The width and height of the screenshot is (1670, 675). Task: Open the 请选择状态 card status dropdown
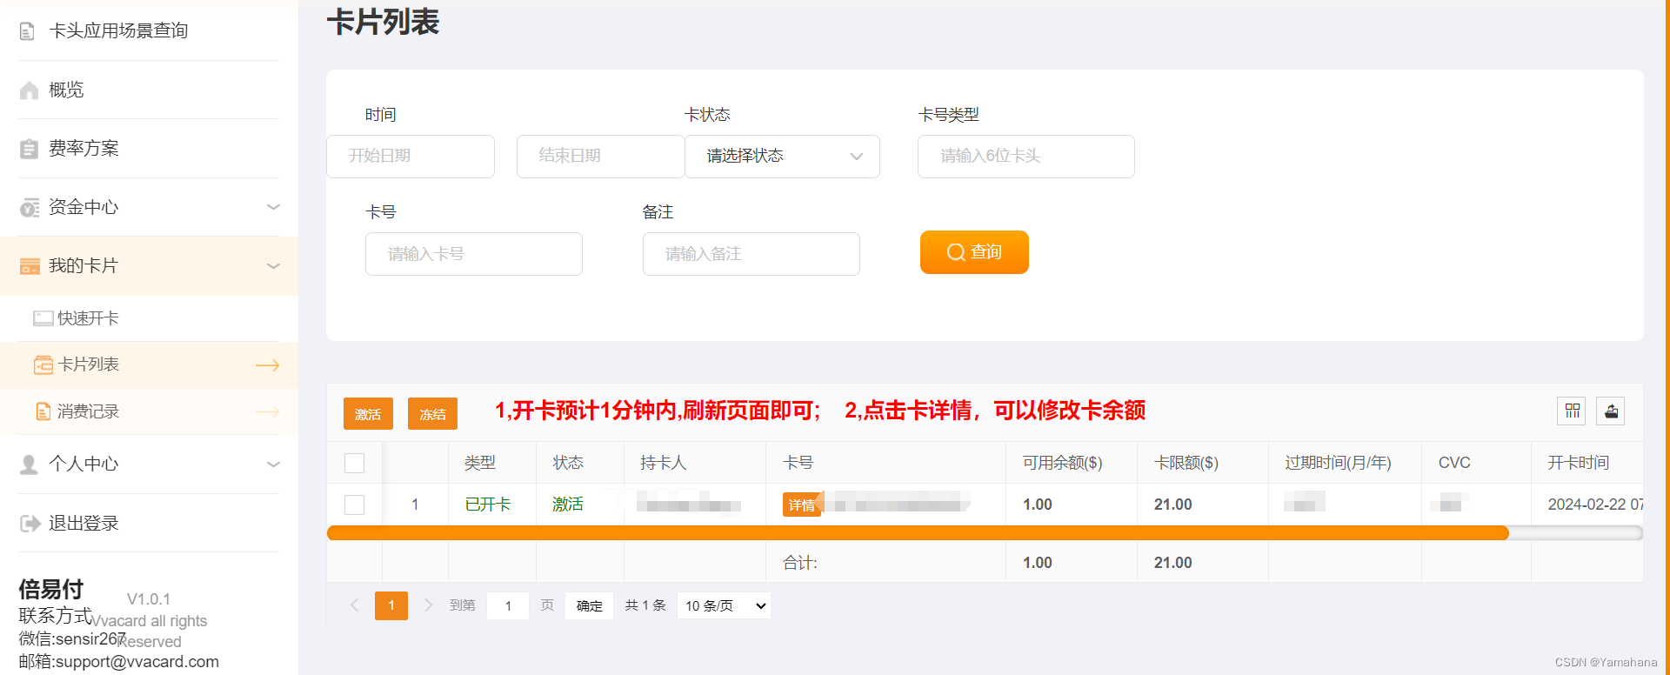(x=782, y=157)
